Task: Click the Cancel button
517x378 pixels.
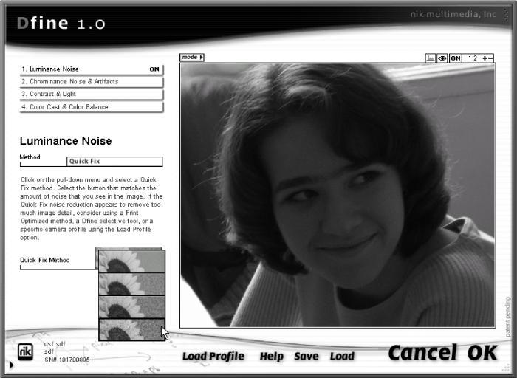Action: [423, 353]
